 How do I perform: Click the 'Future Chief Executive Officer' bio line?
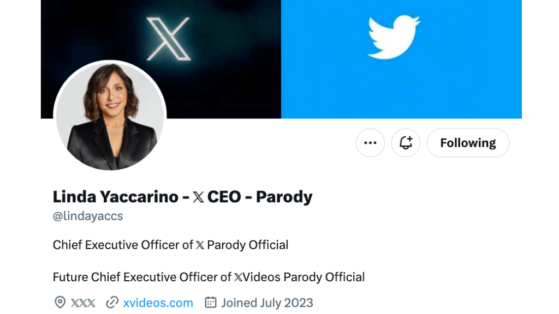(142, 277)
